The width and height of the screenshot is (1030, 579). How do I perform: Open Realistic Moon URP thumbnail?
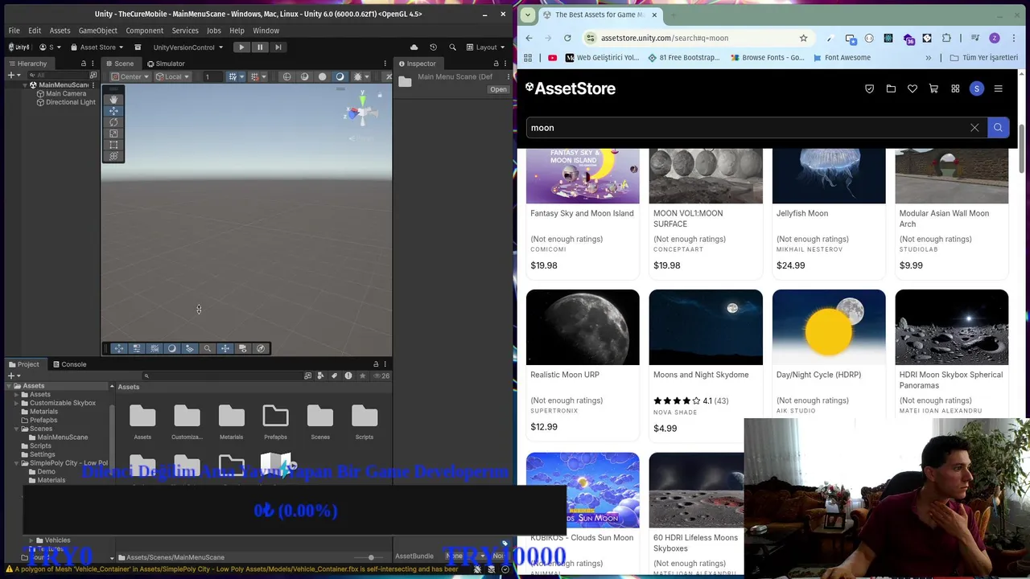point(583,327)
